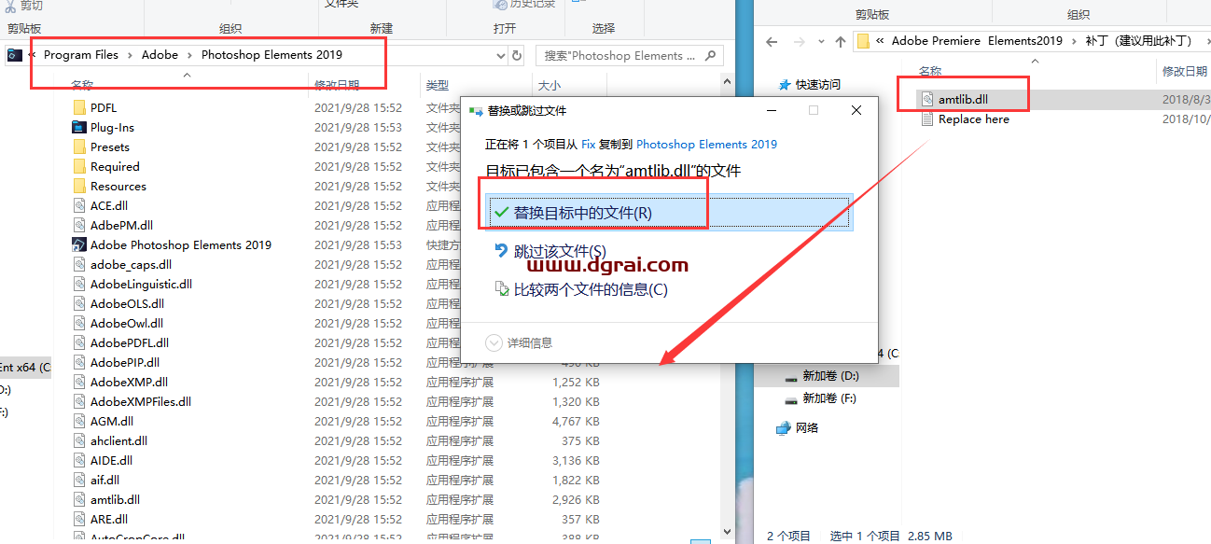Open address bar history dropdown in left window
Viewport: 1211px width, 544px height.
point(502,55)
